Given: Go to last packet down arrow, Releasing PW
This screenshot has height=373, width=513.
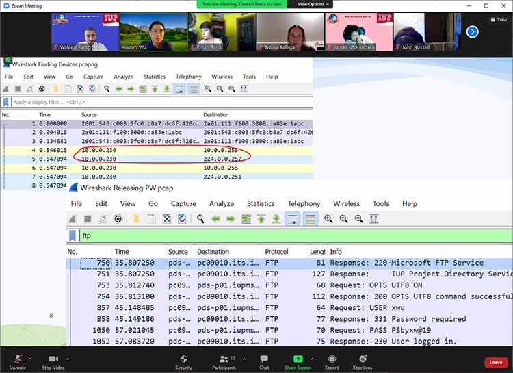Looking at the screenshot, I should 277,219.
